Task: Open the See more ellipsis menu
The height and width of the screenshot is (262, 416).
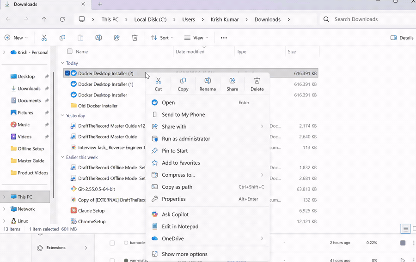Action: [x=224, y=38]
